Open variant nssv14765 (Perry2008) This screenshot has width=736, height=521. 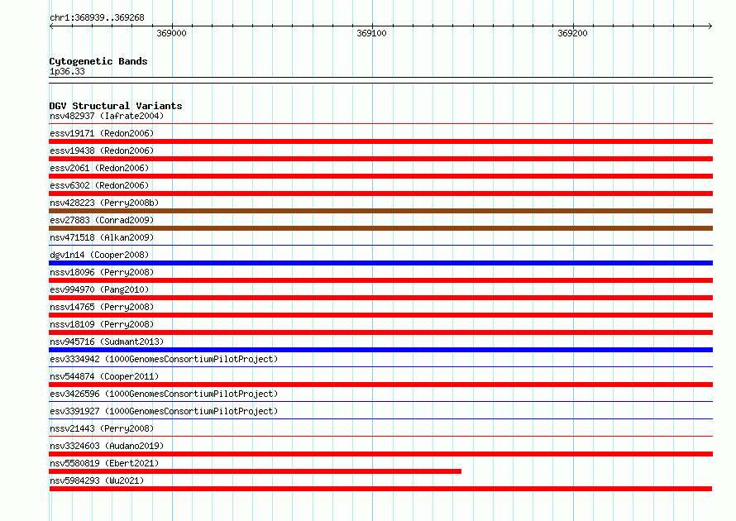[102, 307]
